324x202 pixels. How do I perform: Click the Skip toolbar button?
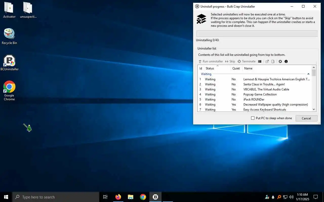tap(230, 61)
